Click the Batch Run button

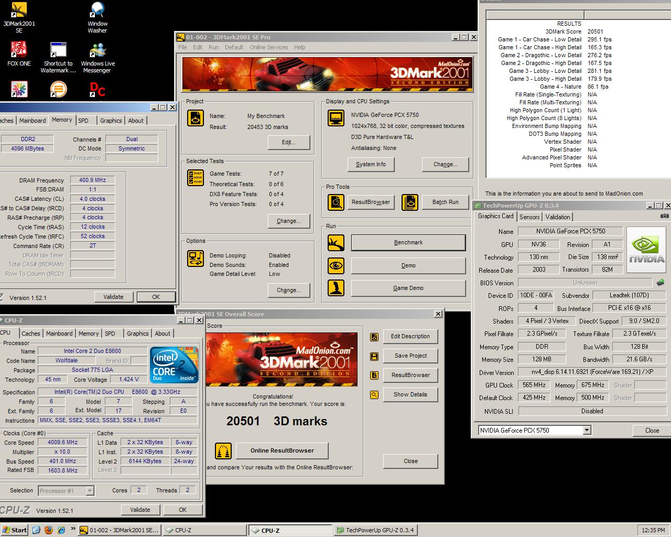pyautogui.click(x=446, y=202)
